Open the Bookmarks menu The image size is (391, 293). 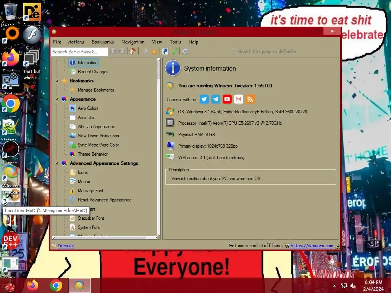pos(103,42)
